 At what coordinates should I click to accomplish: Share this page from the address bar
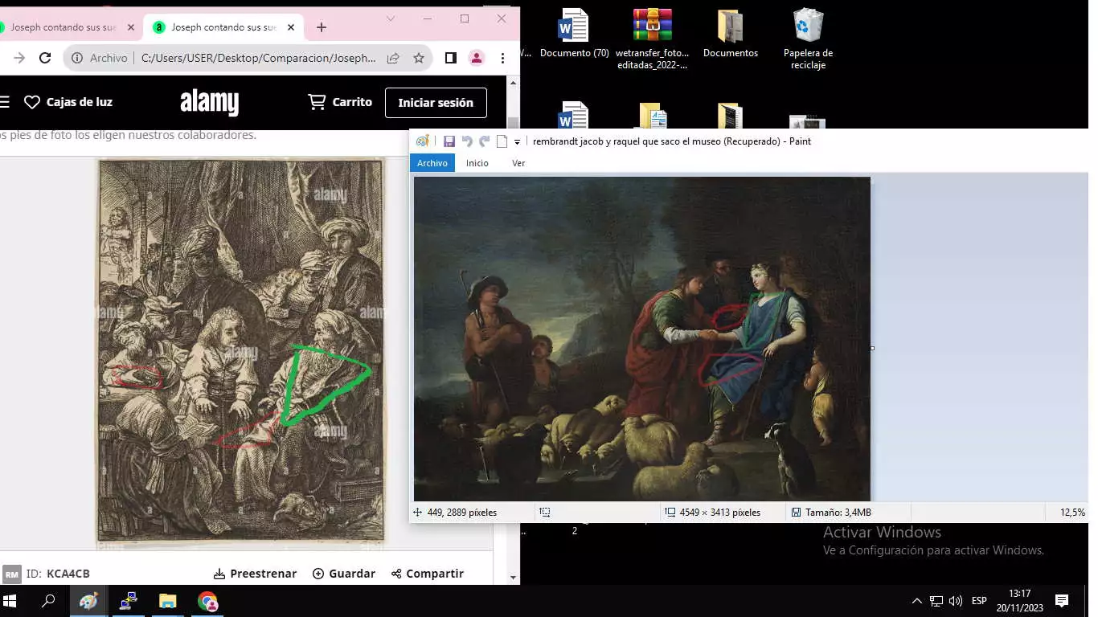pos(393,58)
